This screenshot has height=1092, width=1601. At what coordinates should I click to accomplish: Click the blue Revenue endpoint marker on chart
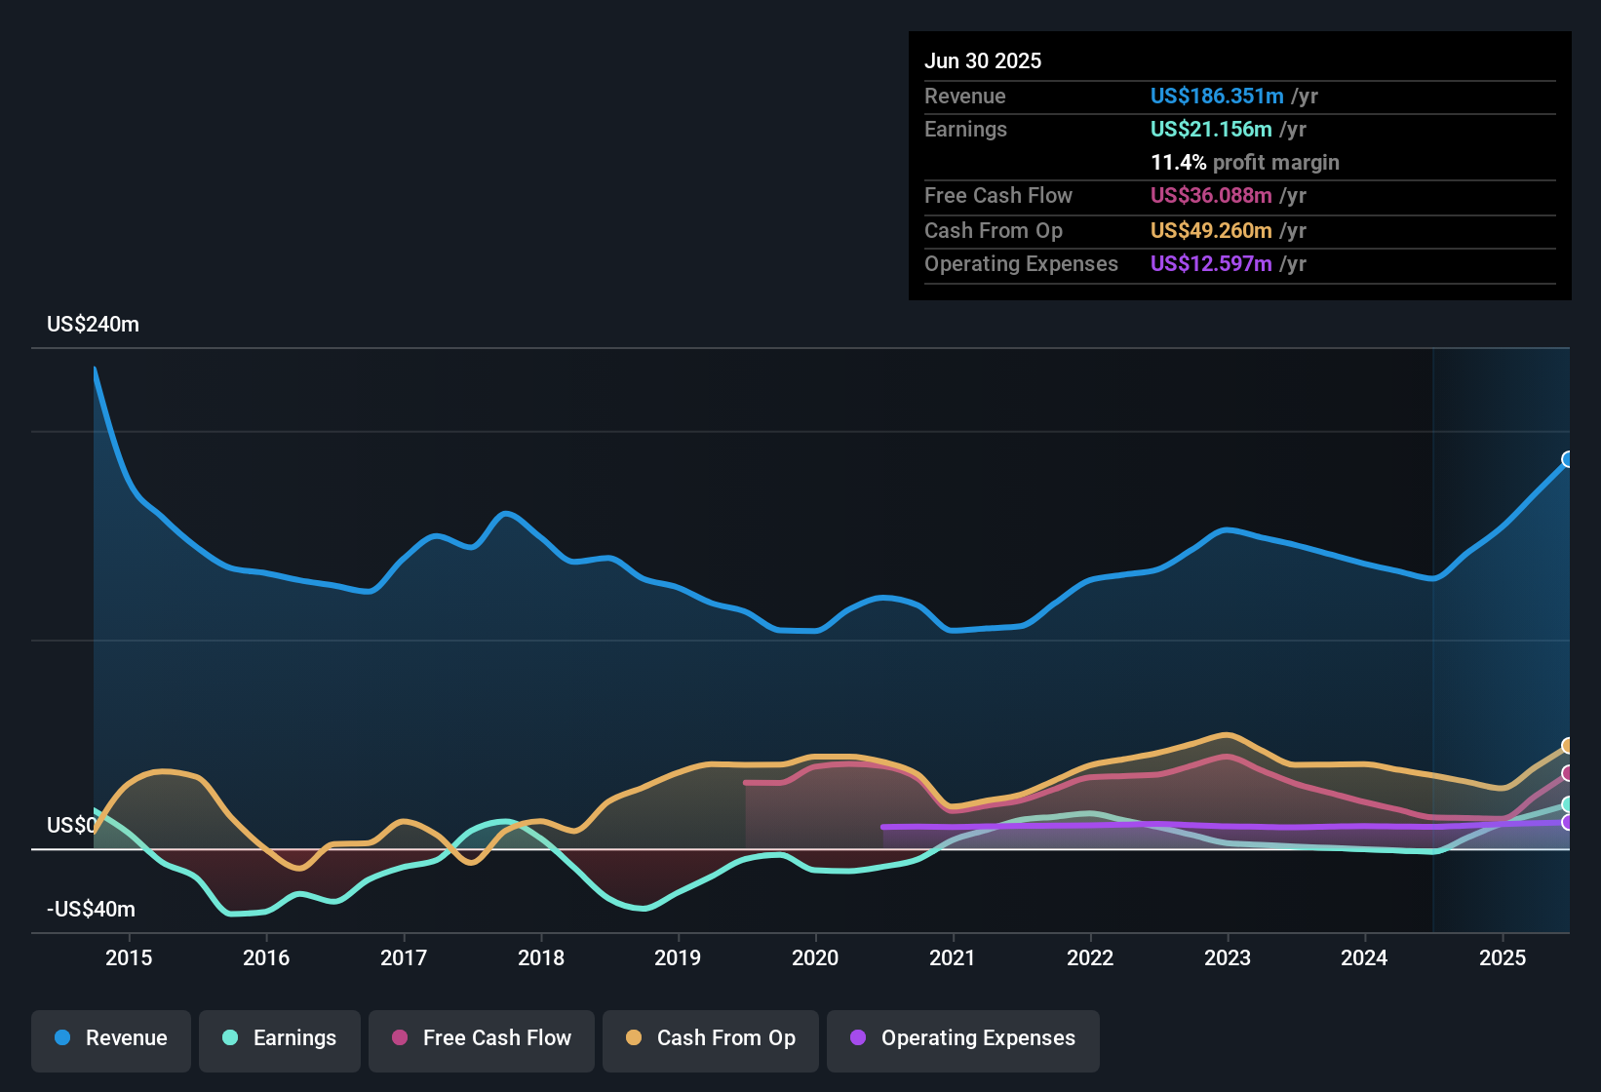1567,459
